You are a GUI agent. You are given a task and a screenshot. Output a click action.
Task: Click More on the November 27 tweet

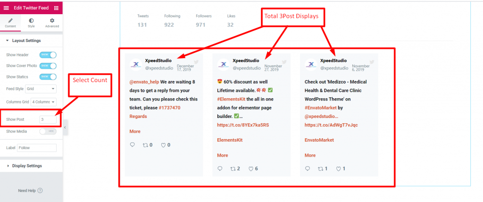point(223,155)
